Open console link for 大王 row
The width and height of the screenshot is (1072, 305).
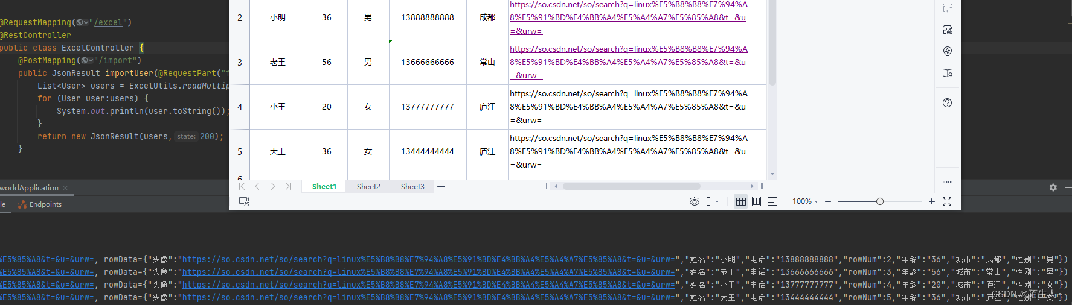pyautogui.click(x=428, y=297)
